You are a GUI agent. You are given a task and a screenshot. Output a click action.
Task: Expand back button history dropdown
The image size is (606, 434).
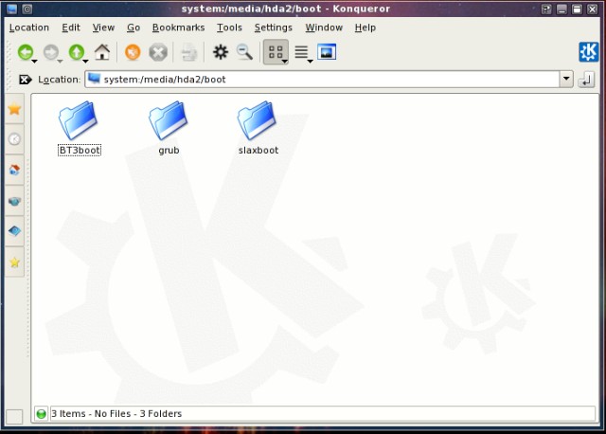tap(35, 61)
